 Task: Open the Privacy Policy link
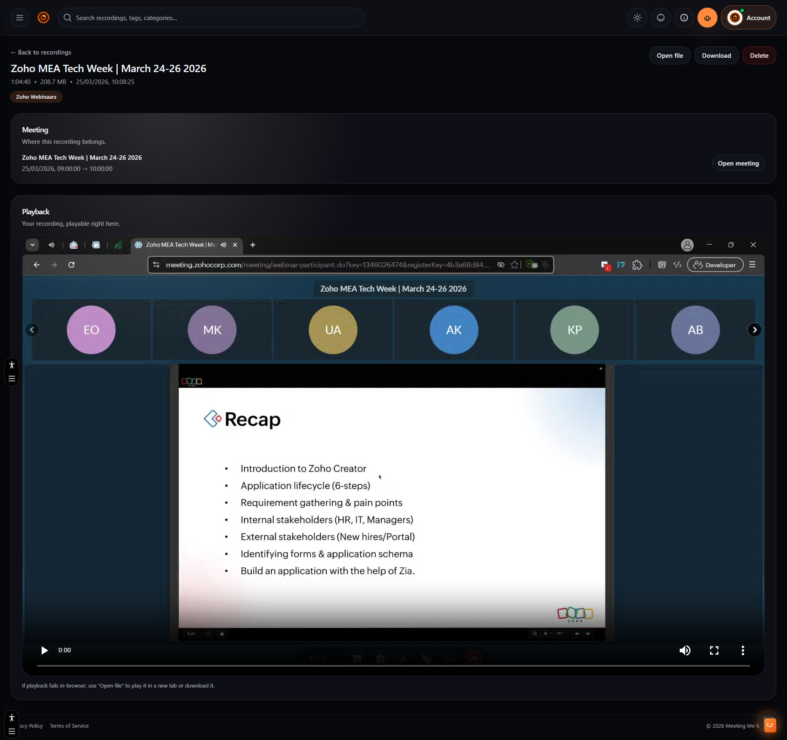(31, 726)
